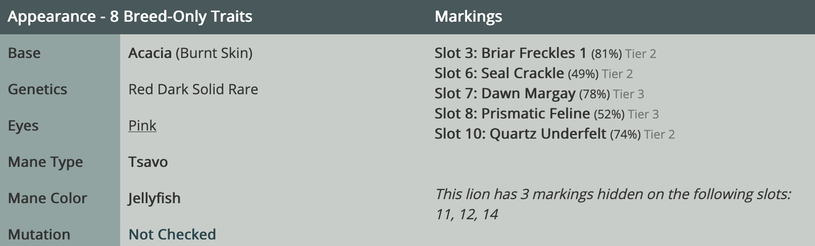
Task: Click the Tsavo mane type value
Action: 148,162
